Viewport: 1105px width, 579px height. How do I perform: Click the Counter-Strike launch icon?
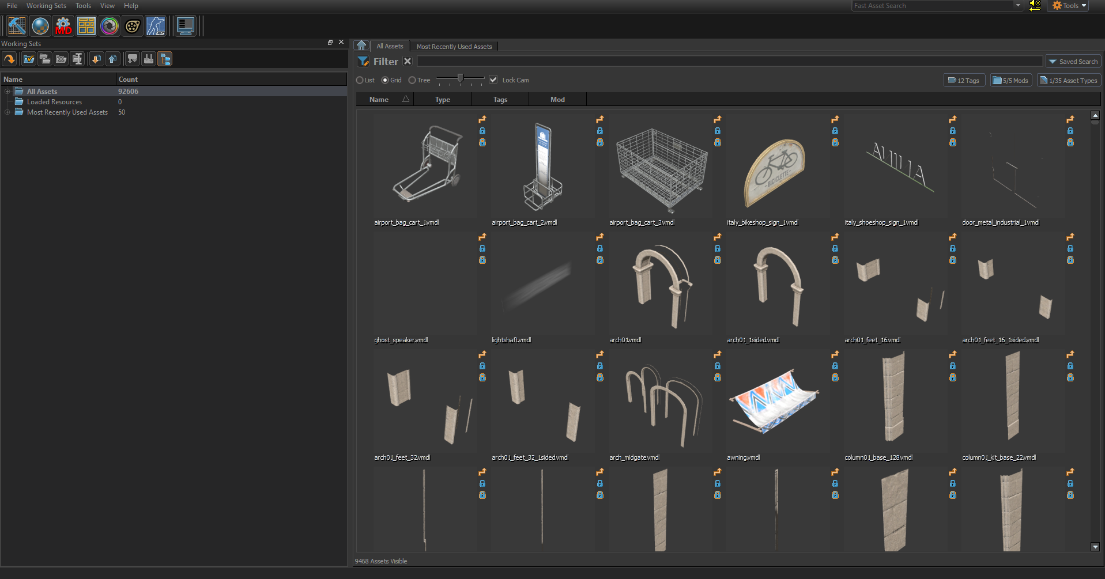tap(156, 26)
